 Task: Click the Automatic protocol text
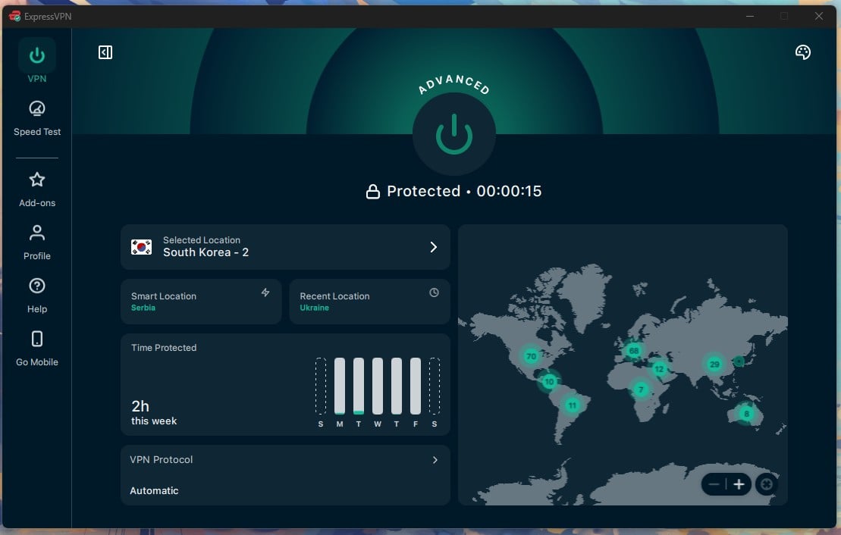tap(154, 490)
